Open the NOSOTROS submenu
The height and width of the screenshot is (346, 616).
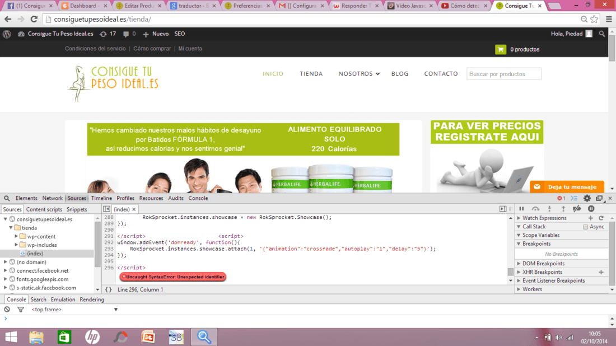359,74
